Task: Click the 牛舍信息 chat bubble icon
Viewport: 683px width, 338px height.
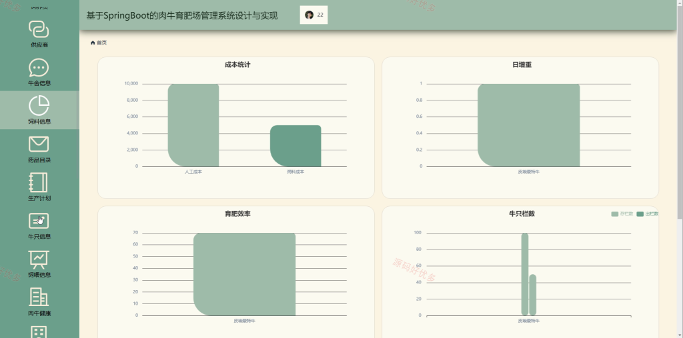Action: 39,68
